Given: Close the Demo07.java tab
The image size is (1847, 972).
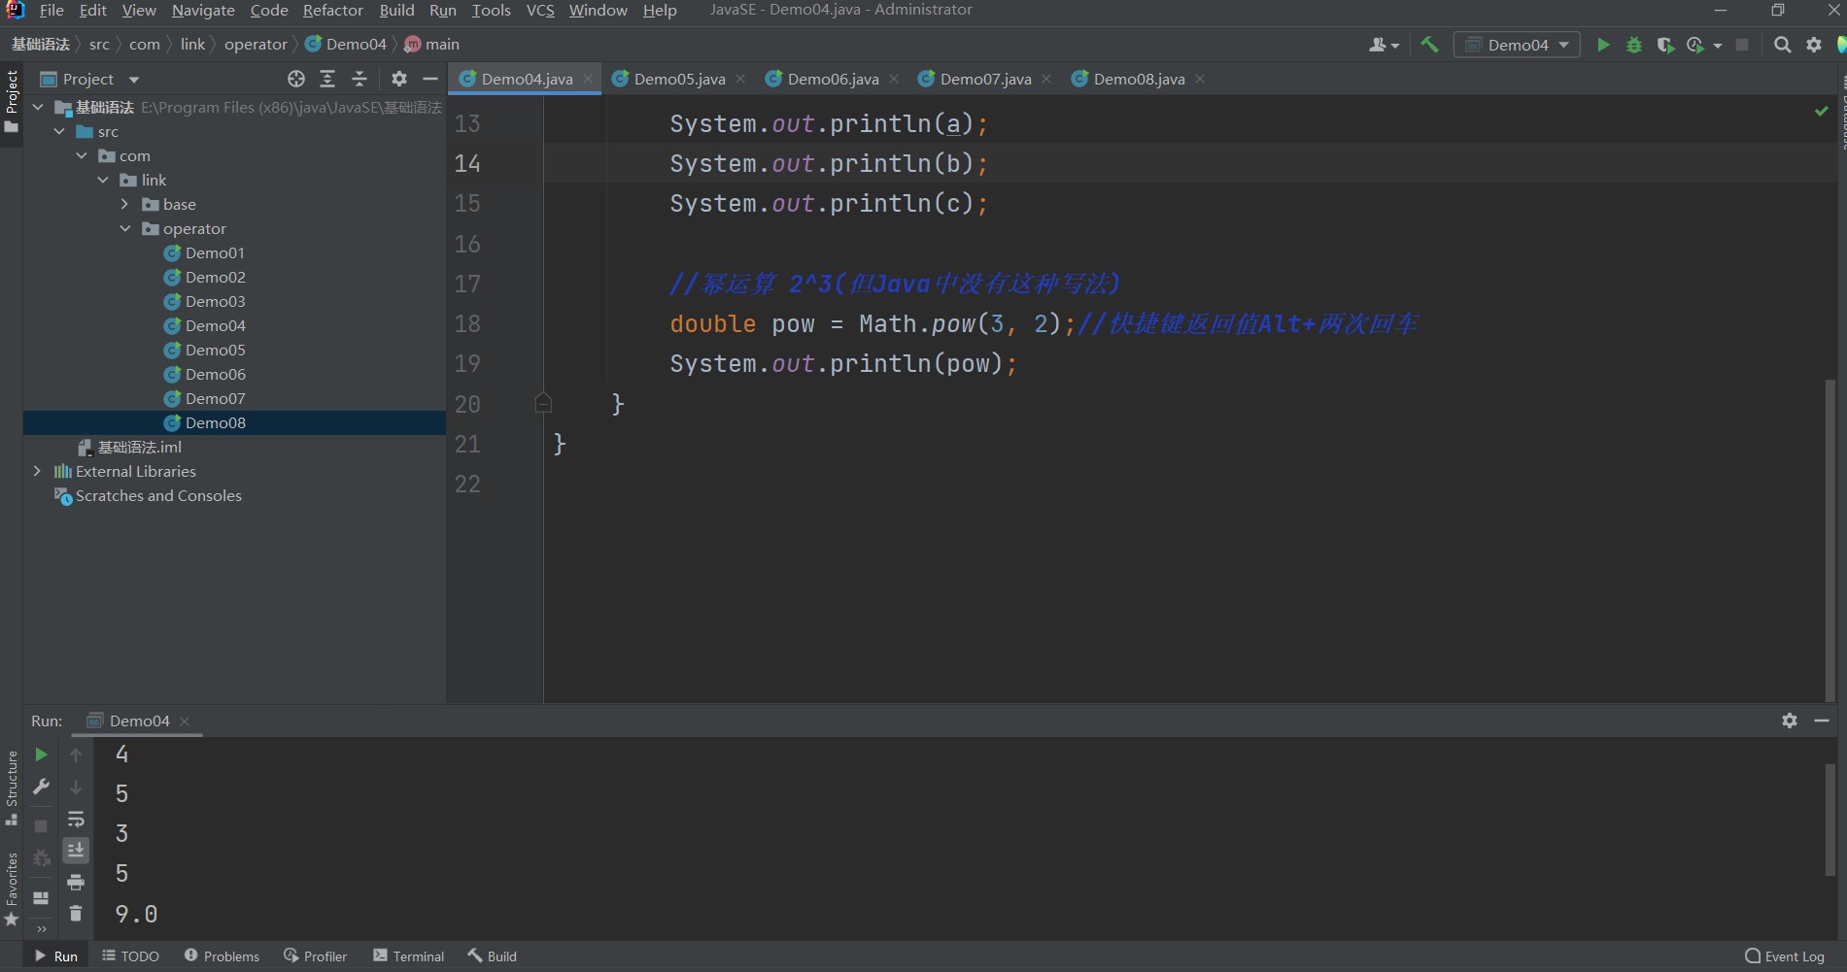Looking at the screenshot, I should [1046, 79].
